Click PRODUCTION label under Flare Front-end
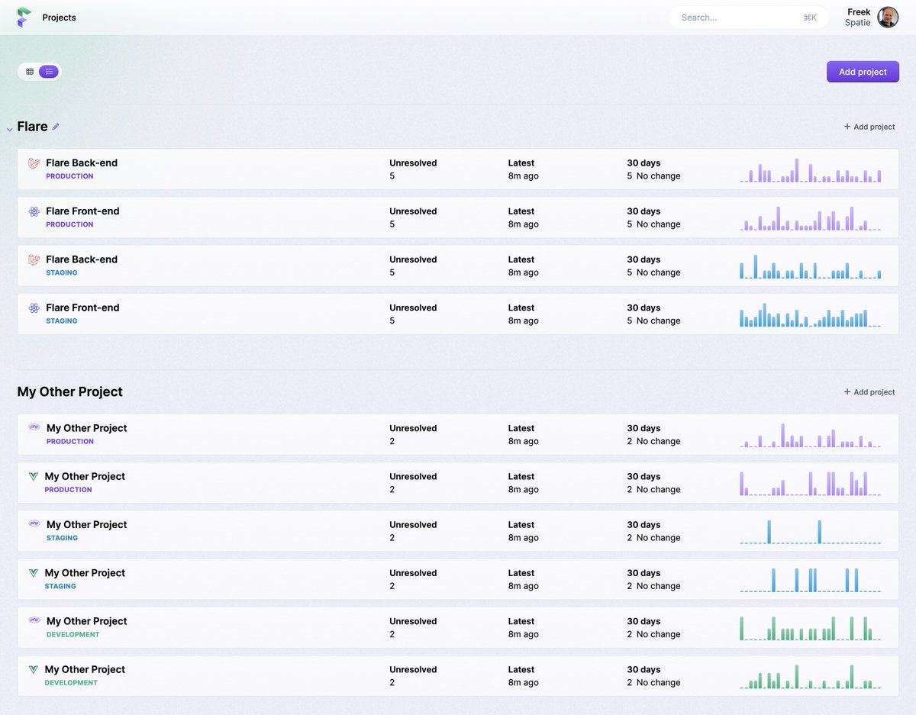Viewport: 916px width, 715px height. [69, 224]
